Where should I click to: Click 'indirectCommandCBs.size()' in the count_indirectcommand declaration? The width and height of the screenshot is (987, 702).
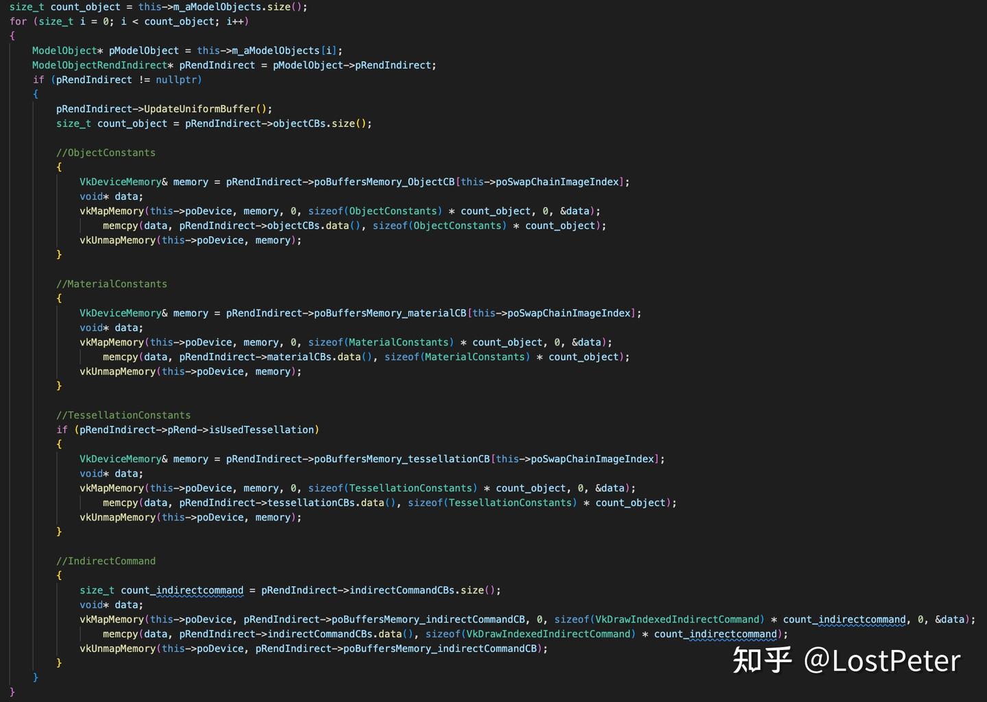423,590
